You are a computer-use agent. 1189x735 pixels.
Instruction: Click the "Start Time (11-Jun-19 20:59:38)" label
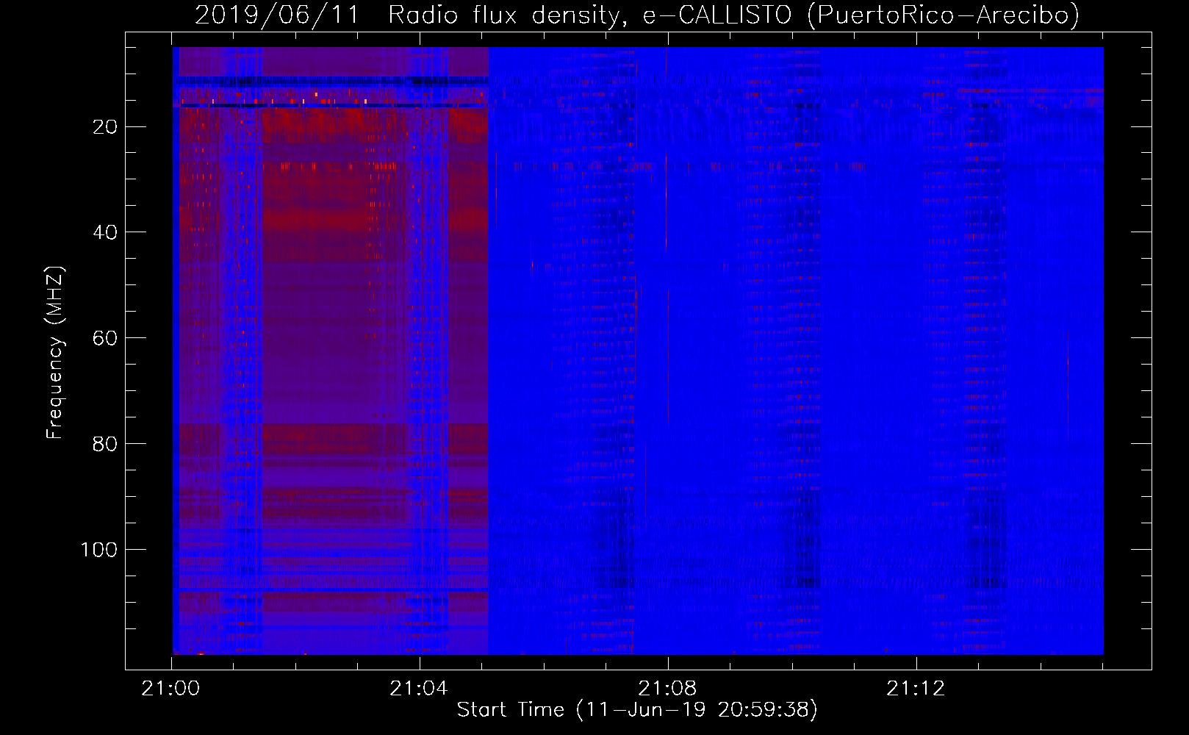coord(637,710)
